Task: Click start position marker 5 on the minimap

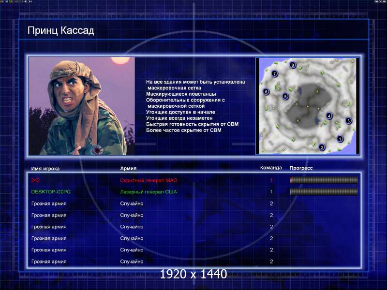Action: click(x=285, y=97)
